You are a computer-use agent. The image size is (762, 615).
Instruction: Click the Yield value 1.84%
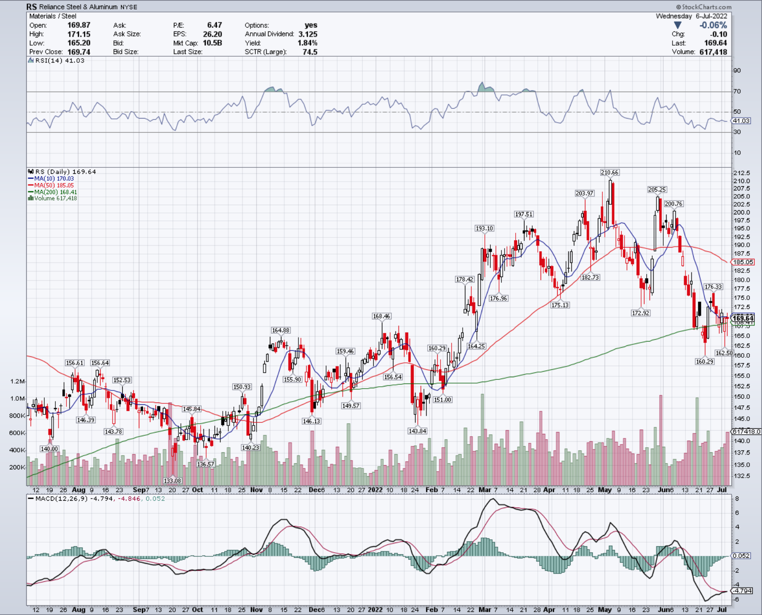click(x=308, y=43)
